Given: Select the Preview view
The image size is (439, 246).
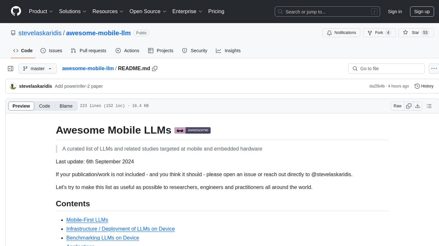Looking at the screenshot, I should tap(21, 106).
